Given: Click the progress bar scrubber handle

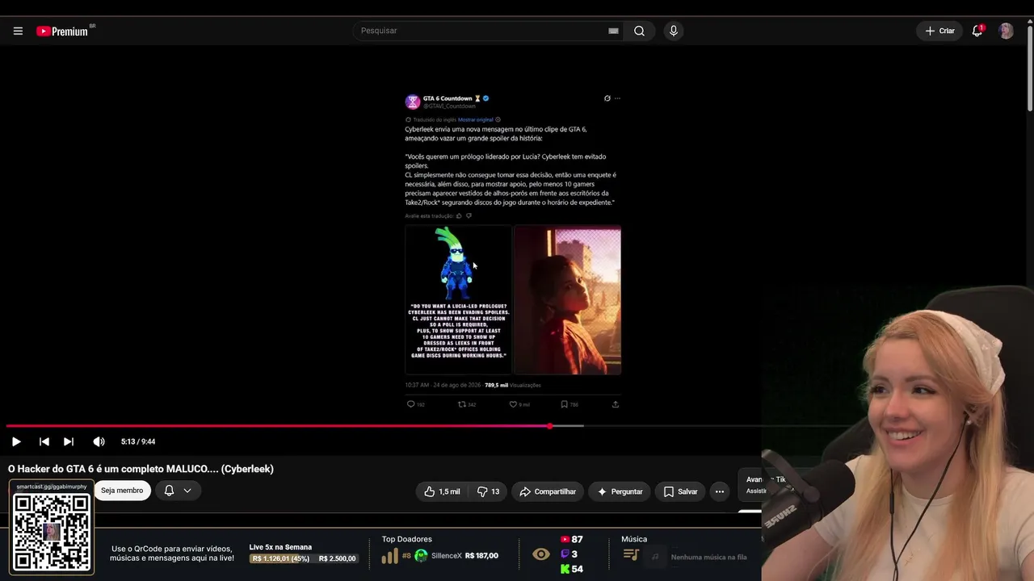Looking at the screenshot, I should pyautogui.click(x=550, y=426).
